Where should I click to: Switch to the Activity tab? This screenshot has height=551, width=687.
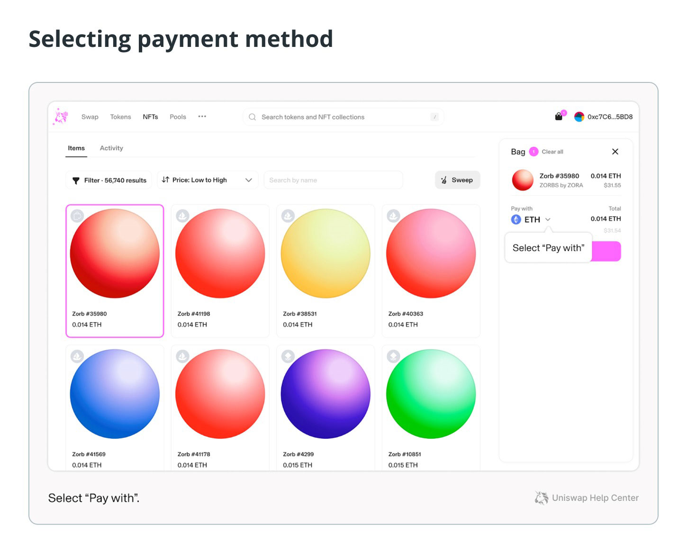click(111, 148)
